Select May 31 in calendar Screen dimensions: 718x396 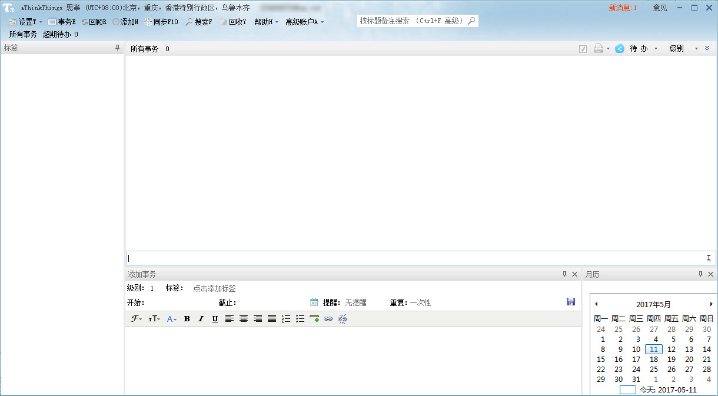pyautogui.click(x=636, y=380)
